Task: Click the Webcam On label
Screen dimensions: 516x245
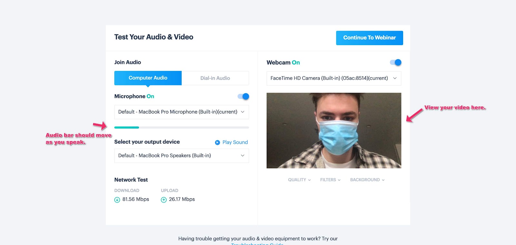Action: click(x=283, y=63)
